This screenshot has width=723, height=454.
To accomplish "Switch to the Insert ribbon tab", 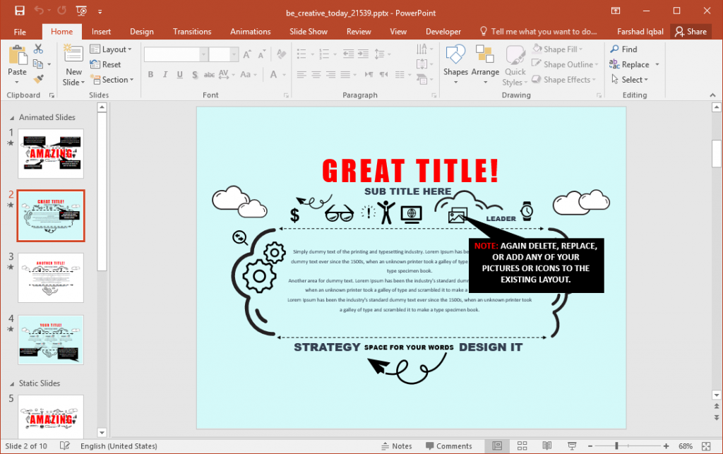I will [x=101, y=31].
